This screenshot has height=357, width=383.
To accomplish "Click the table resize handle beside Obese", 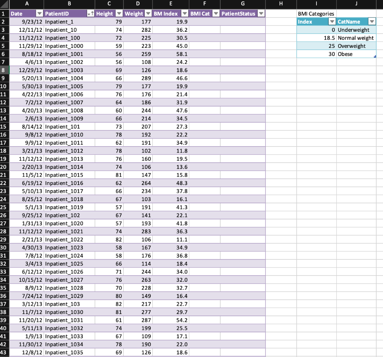I will pos(375,57).
